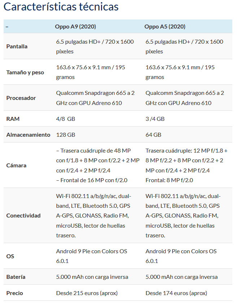This screenshot has width=237, height=303.
Task: Select the 128 GB storage cell
Action: (x=66, y=135)
